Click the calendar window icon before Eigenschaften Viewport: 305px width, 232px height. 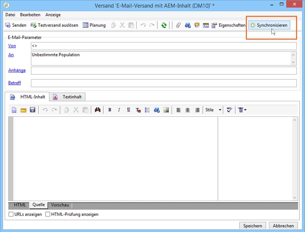[206, 25]
